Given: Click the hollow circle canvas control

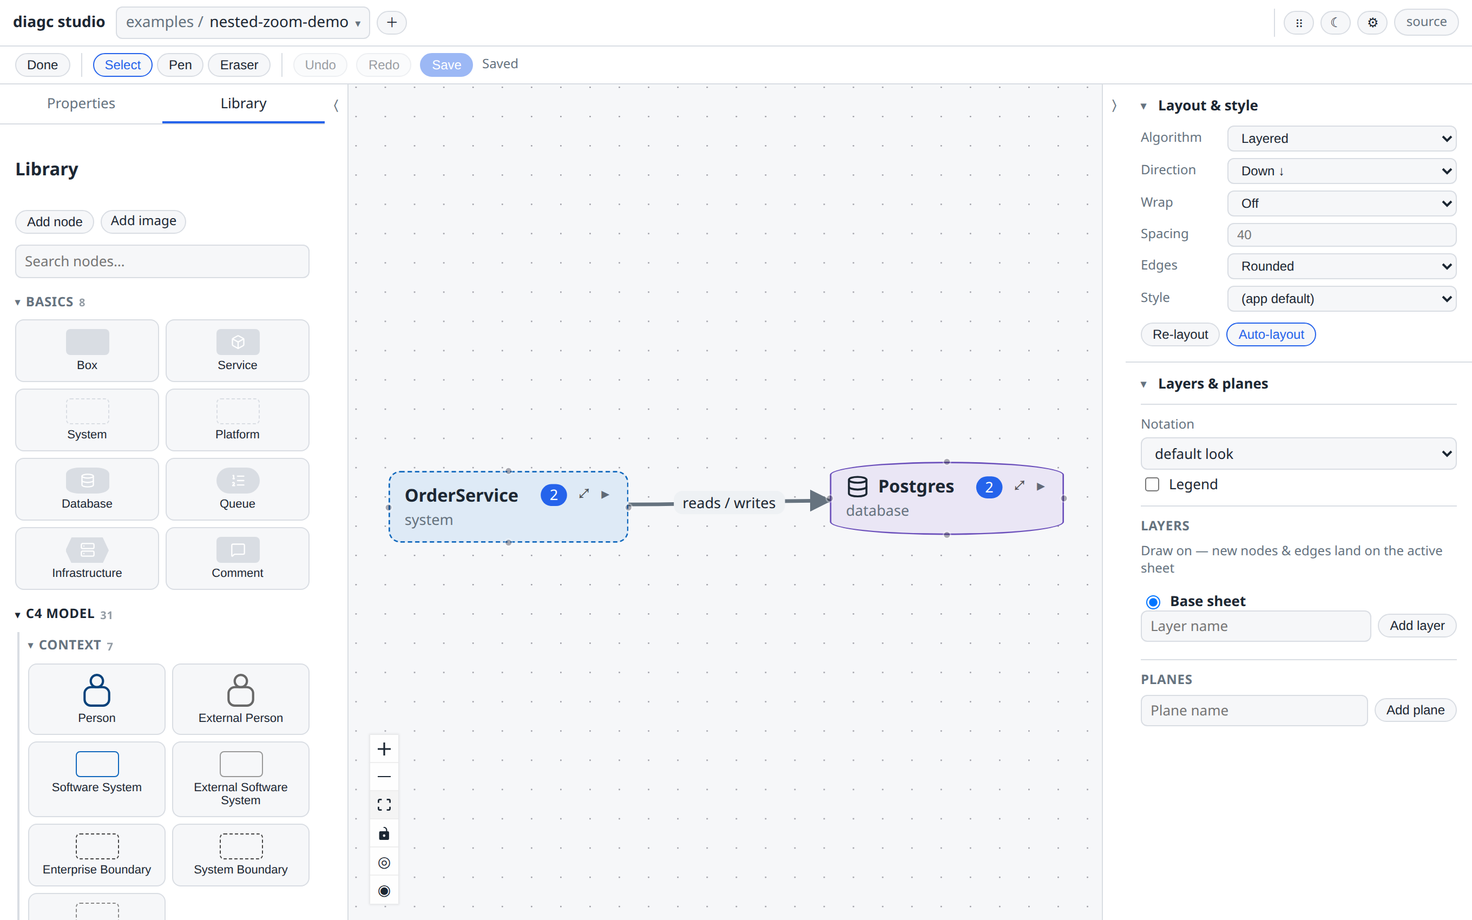Looking at the screenshot, I should coord(384,862).
